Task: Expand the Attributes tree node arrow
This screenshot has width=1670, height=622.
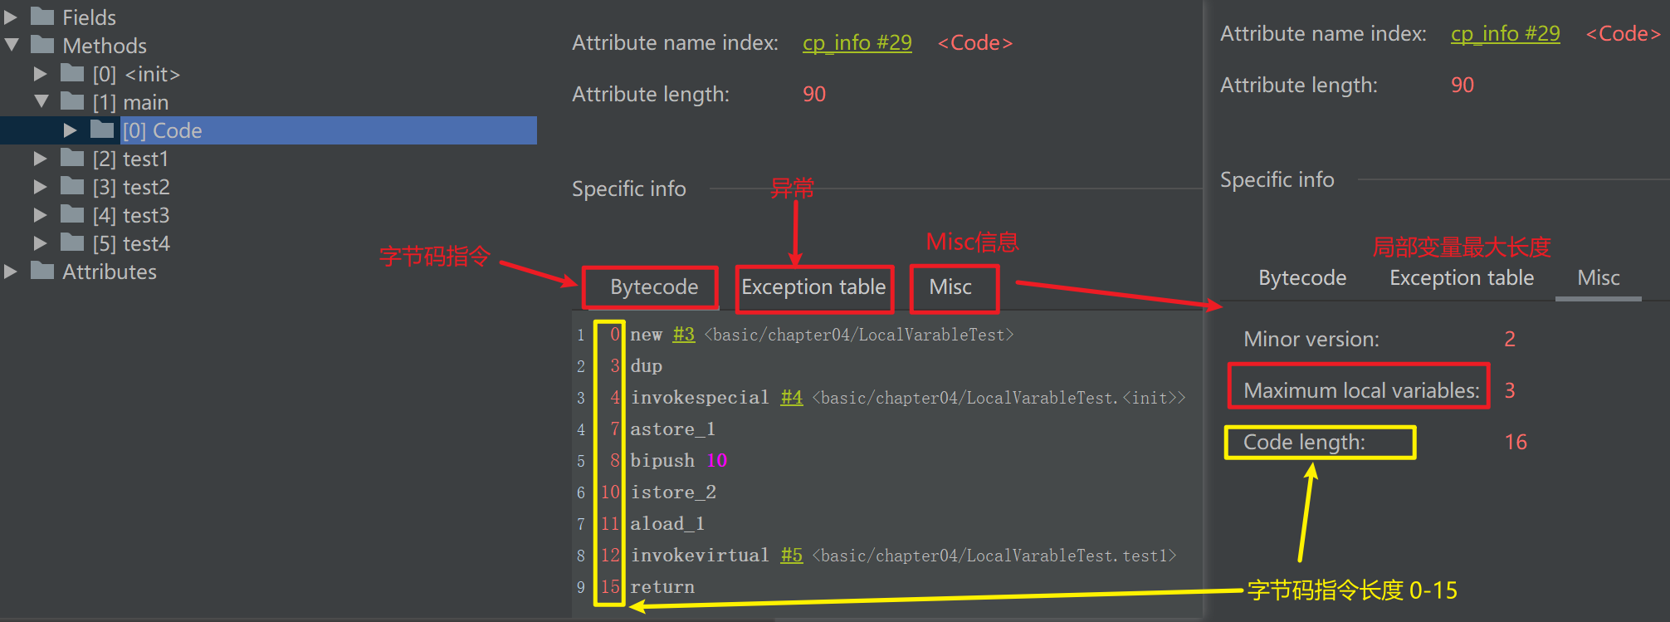Action: click(11, 272)
